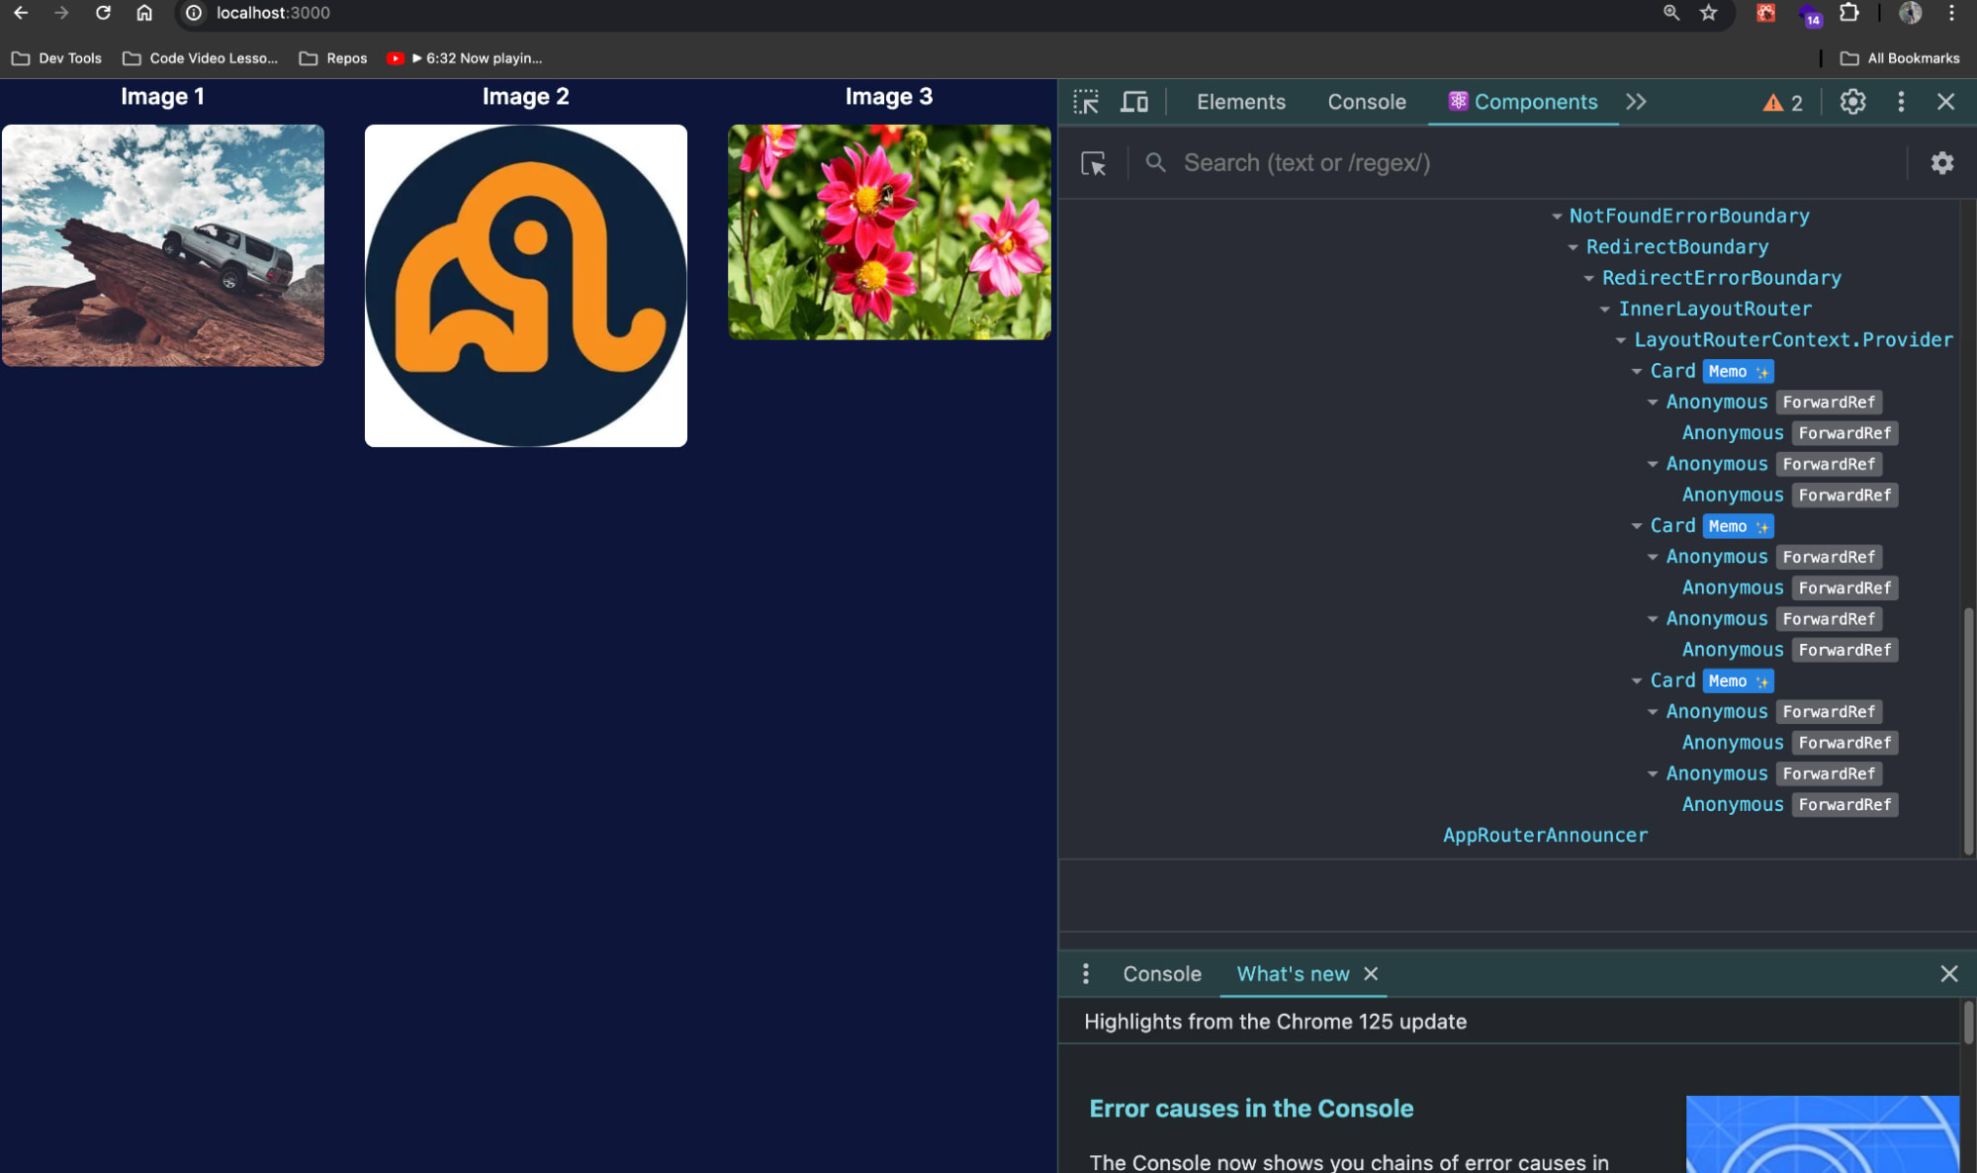Bookmark this page with the star icon
Image resolution: width=1977 pixels, height=1173 pixels.
coord(1709,13)
